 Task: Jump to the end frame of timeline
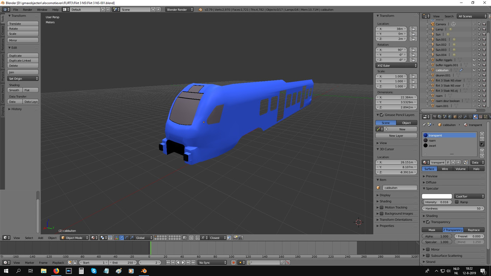[x=193, y=263]
